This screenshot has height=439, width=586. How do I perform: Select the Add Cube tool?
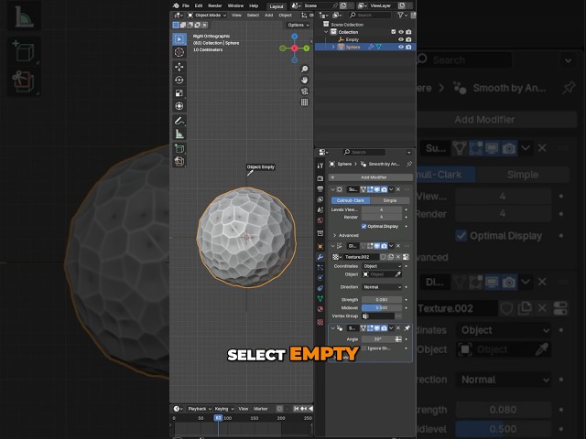pos(179,148)
